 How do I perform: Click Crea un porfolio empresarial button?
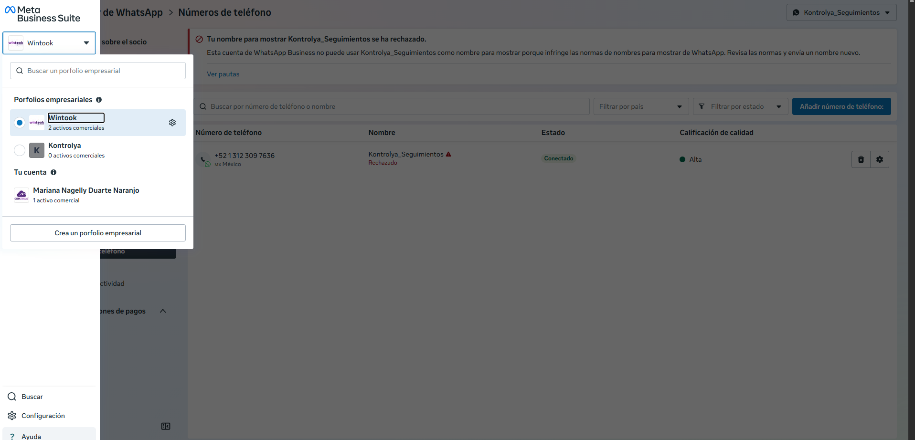click(x=98, y=233)
